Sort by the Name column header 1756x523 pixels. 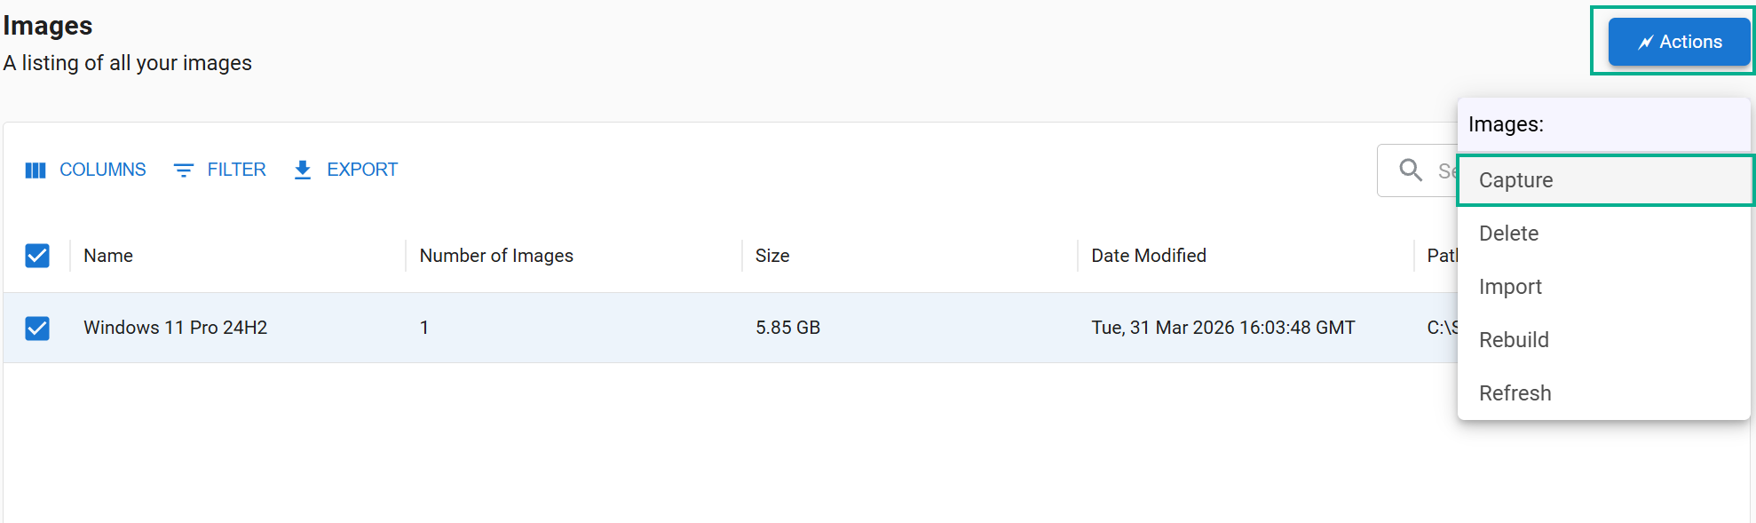(108, 256)
